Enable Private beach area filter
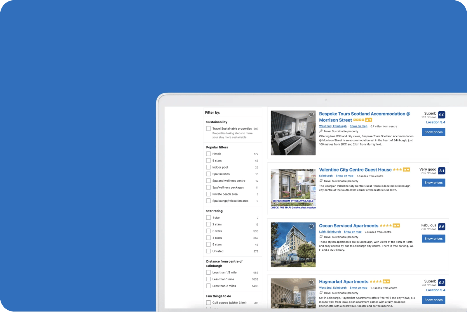This screenshot has height=312, width=467. click(x=208, y=194)
